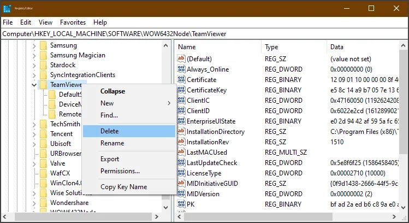This screenshot has height=223, width=409.
Task: Open the Favorites menu
Action: point(73,22)
